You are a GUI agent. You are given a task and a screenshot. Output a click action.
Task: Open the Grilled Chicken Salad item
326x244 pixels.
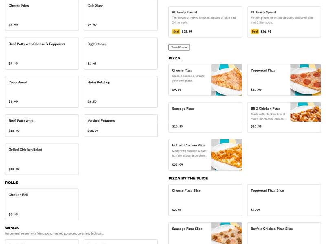[42, 159]
